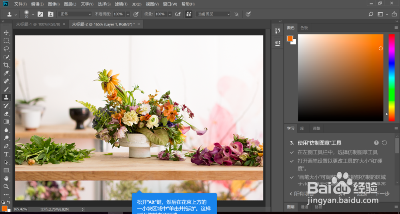
Task: Open the Properties panel icon in dock
Action: (x=278, y=43)
